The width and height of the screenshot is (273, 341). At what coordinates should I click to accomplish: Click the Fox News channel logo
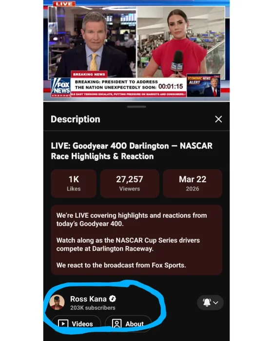(x=61, y=87)
